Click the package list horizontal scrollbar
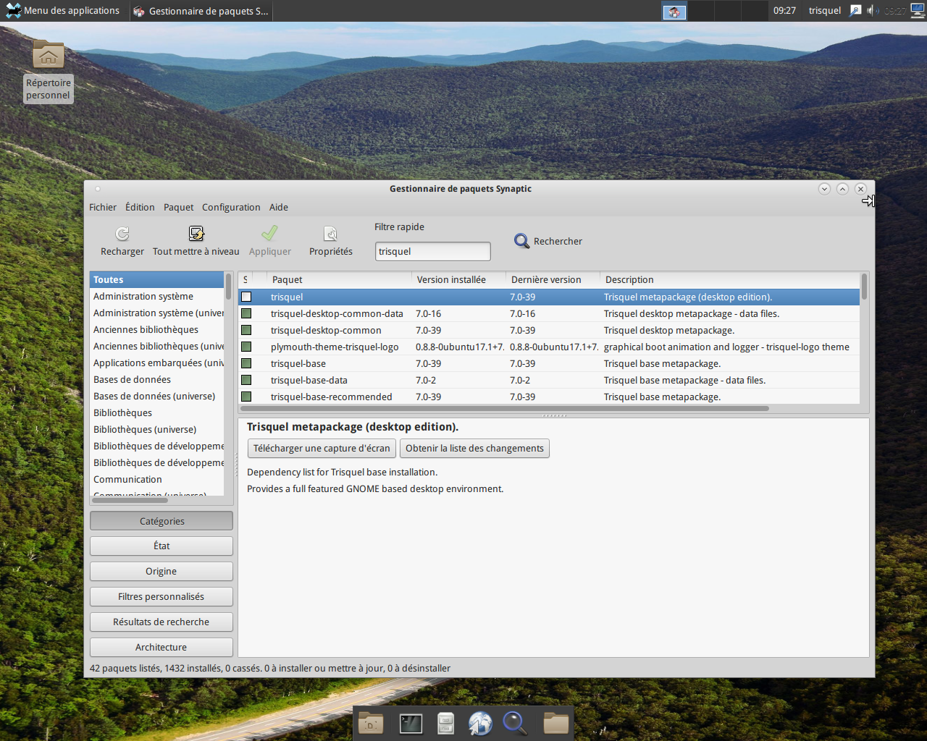This screenshot has width=927, height=741. pos(504,408)
